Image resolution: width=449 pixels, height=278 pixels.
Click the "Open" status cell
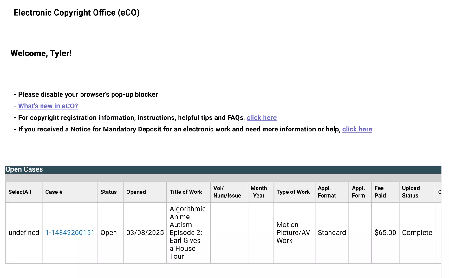[111, 233]
